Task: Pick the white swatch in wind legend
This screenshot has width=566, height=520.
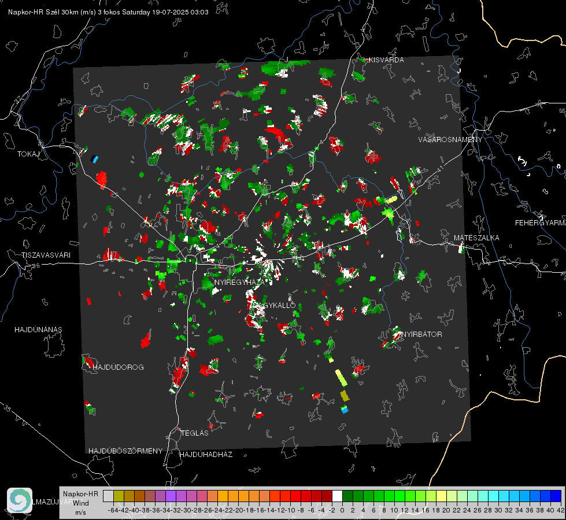Action: (x=337, y=496)
